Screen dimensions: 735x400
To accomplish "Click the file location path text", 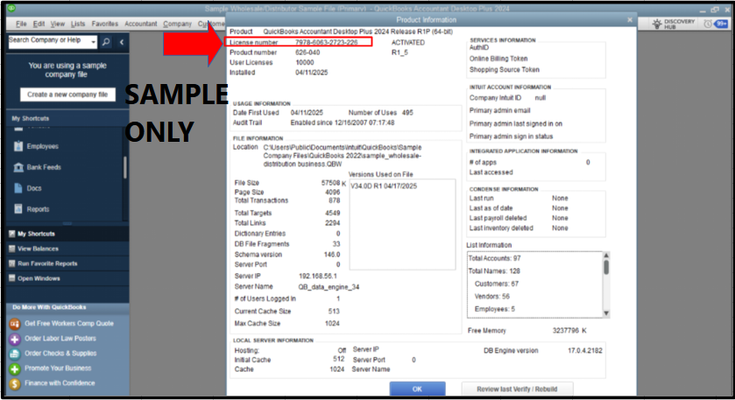I will (x=343, y=156).
